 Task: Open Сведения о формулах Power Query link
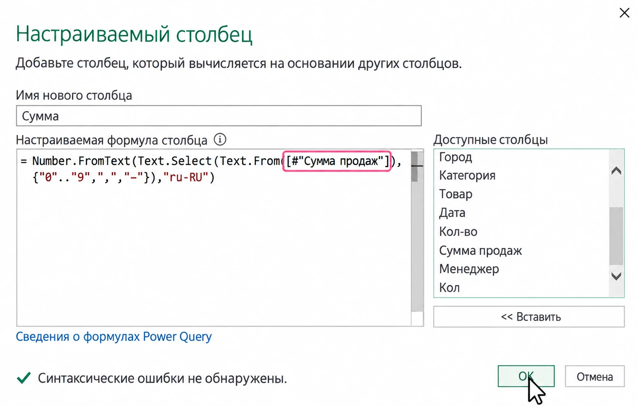pos(114,337)
